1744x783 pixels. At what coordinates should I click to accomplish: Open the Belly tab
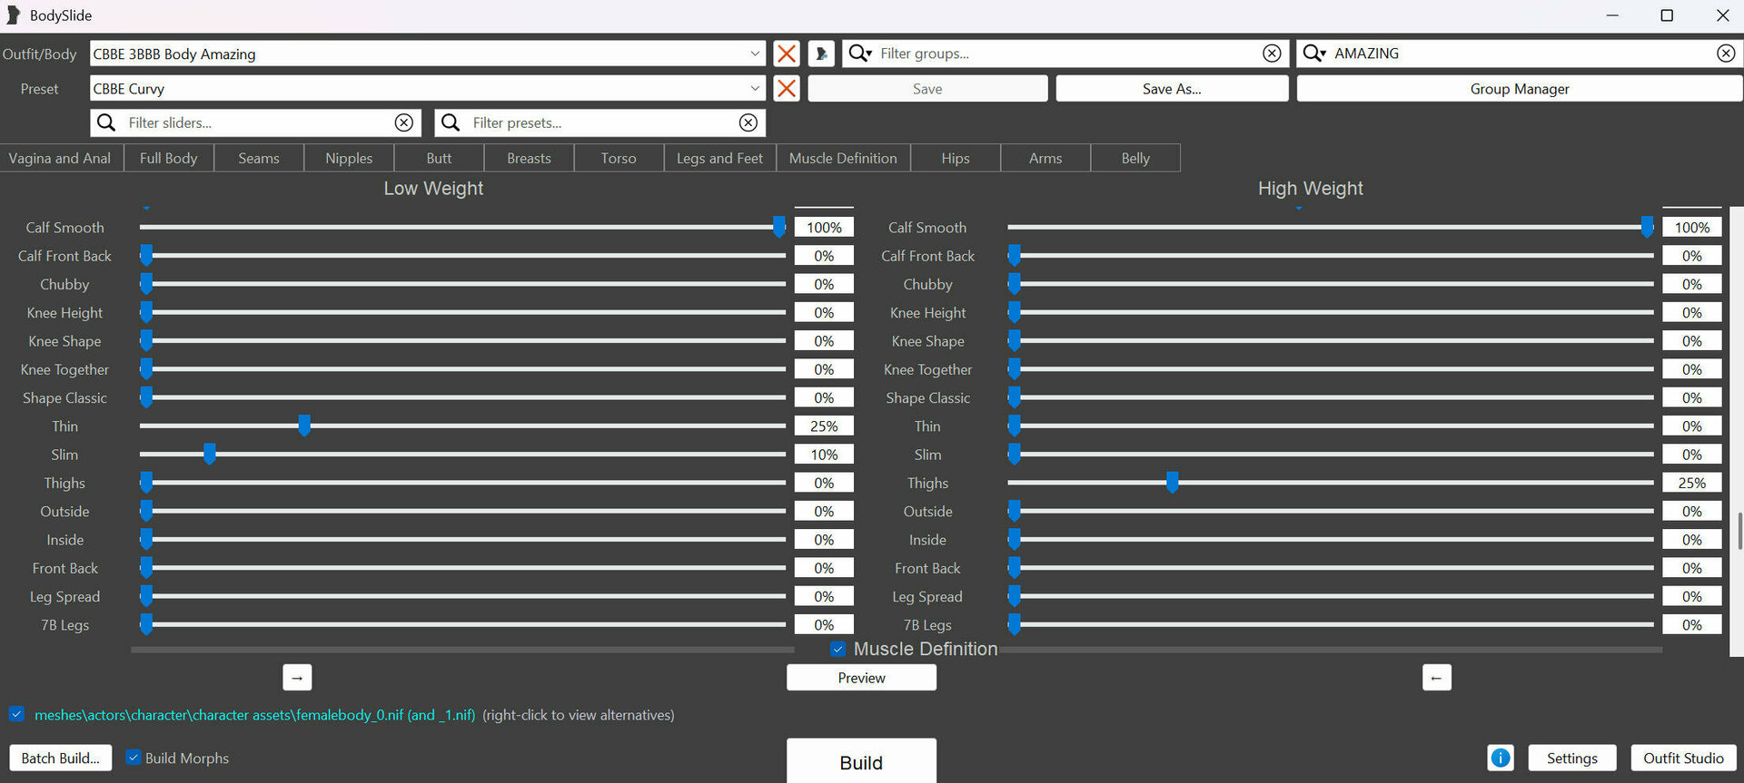coord(1135,158)
